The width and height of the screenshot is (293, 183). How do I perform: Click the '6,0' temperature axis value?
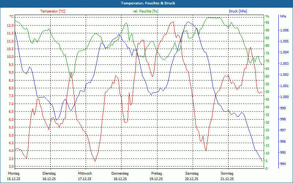coord(11,120)
